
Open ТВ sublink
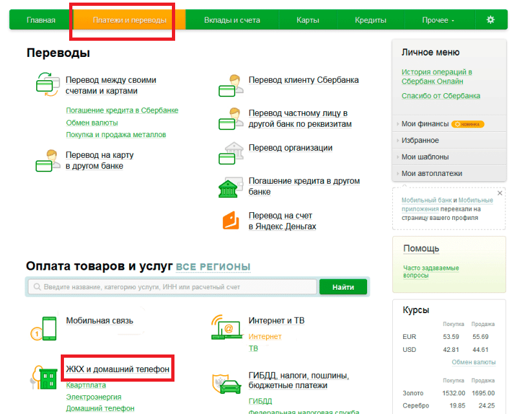coord(253,348)
